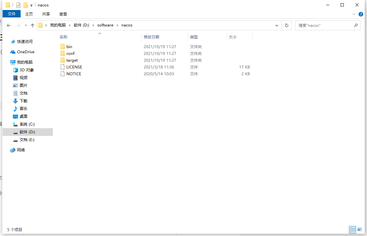Image resolution: width=367 pixels, height=236 pixels.
Task: Select the conf folder name
Action: click(71, 54)
